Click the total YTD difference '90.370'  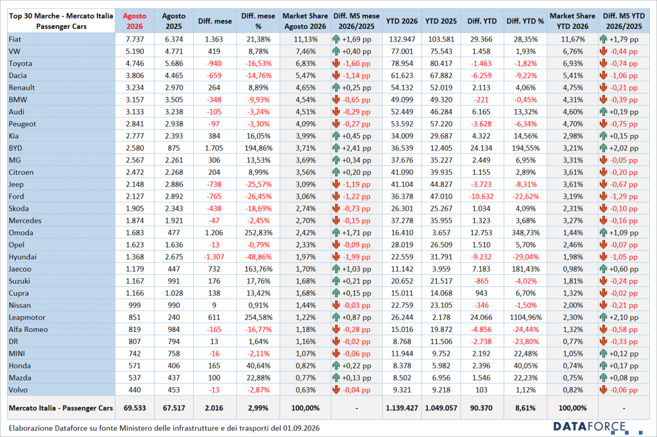click(x=481, y=408)
